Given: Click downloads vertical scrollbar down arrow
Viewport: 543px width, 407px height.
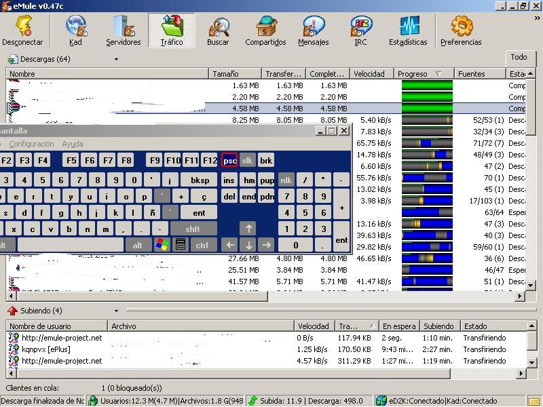Looking at the screenshot, I should 531,286.
